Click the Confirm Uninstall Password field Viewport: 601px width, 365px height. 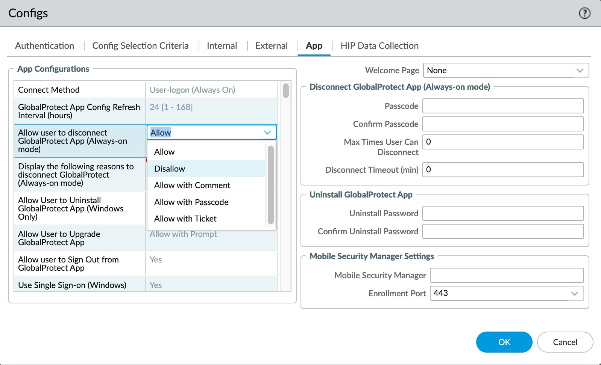503,231
